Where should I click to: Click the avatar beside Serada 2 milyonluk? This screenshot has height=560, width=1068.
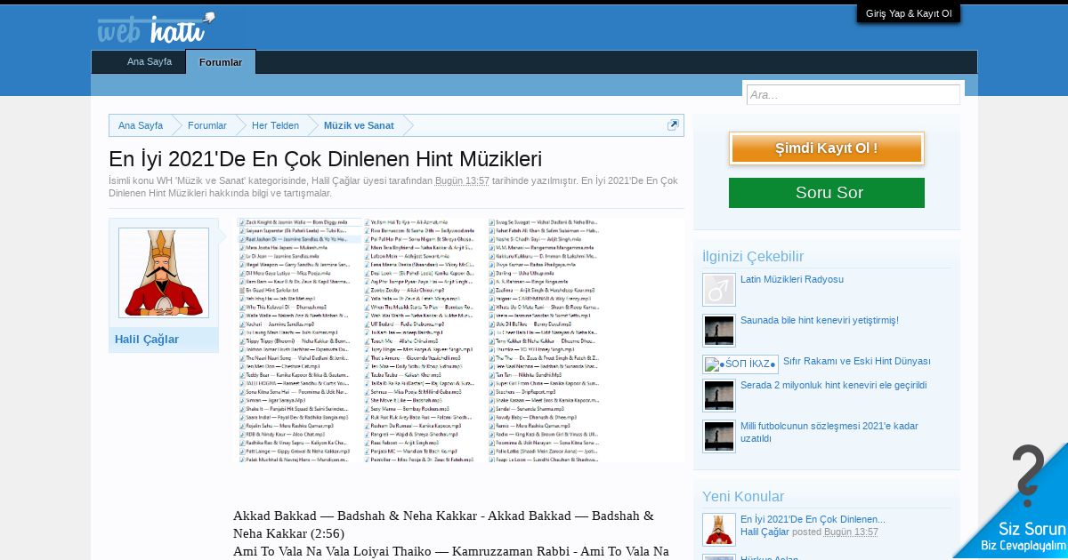(x=719, y=396)
